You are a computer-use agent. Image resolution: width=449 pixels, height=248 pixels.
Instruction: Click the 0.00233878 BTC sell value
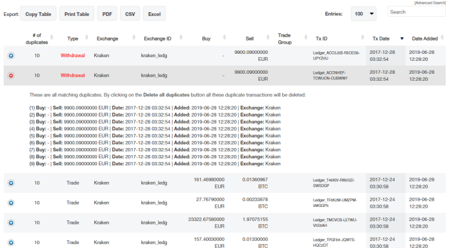coord(255,203)
